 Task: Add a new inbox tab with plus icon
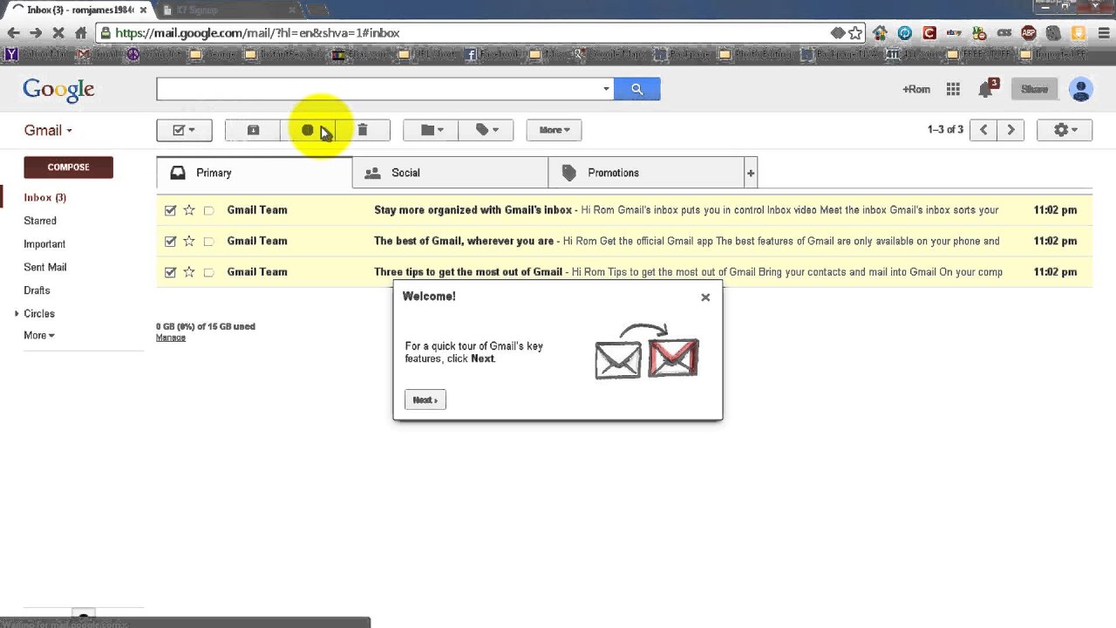(x=751, y=173)
